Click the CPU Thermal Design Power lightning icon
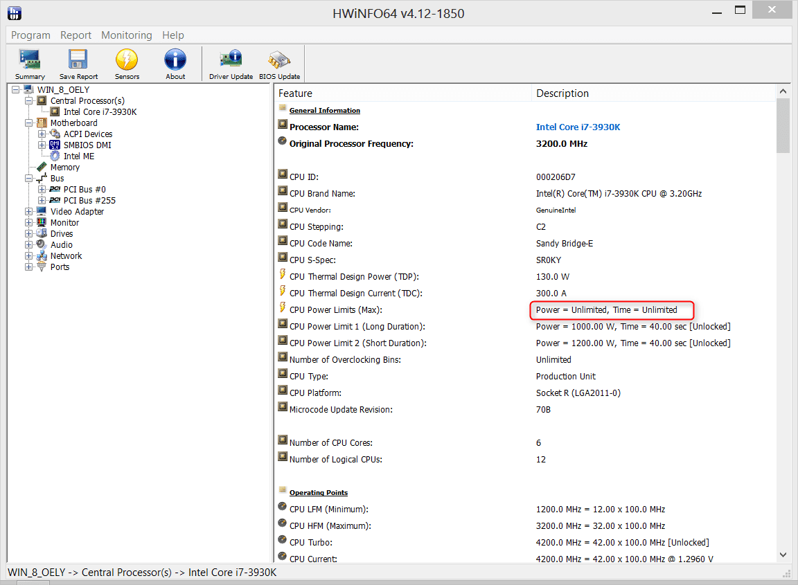 (x=283, y=276)
